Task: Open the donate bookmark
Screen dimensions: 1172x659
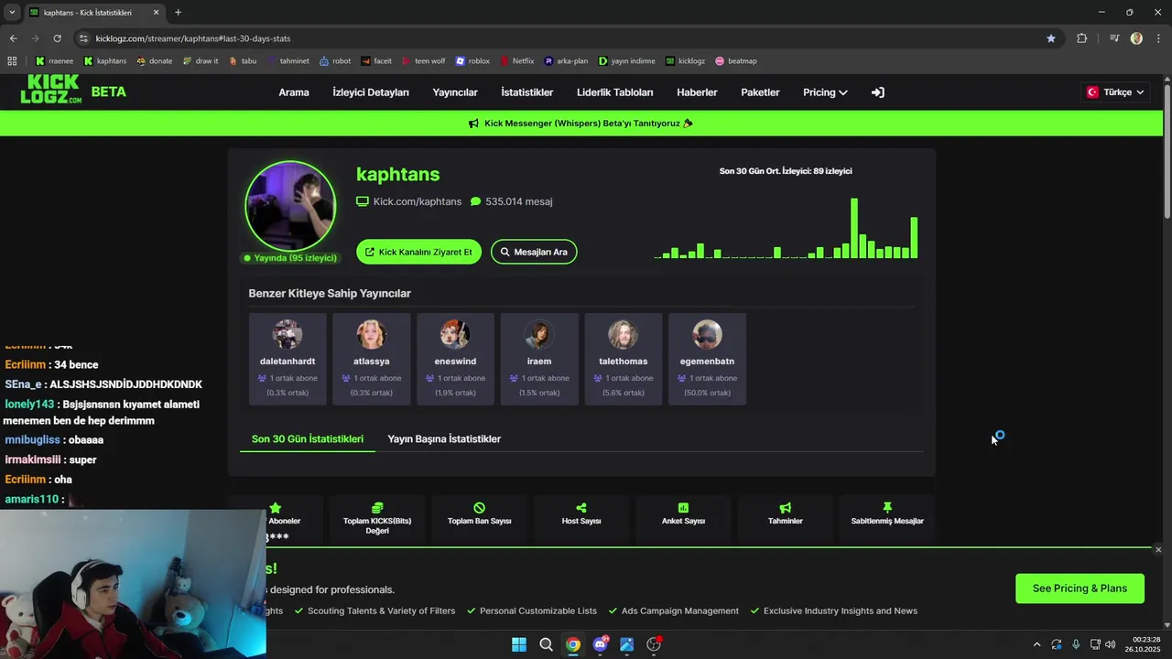Action: pyautogui.click(x=154, y=61)
